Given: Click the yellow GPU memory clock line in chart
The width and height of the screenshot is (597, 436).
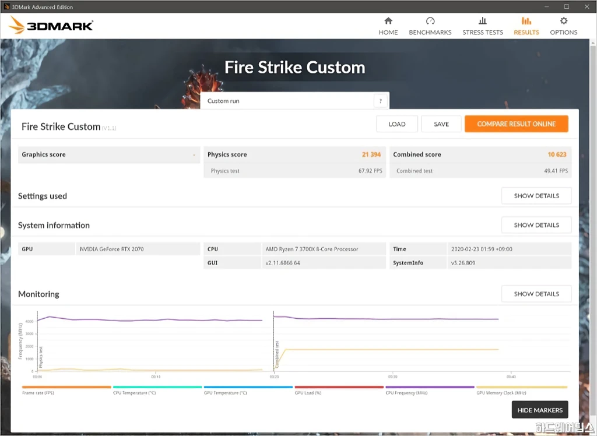Looking at the screenshot, I should pos(392,349).
